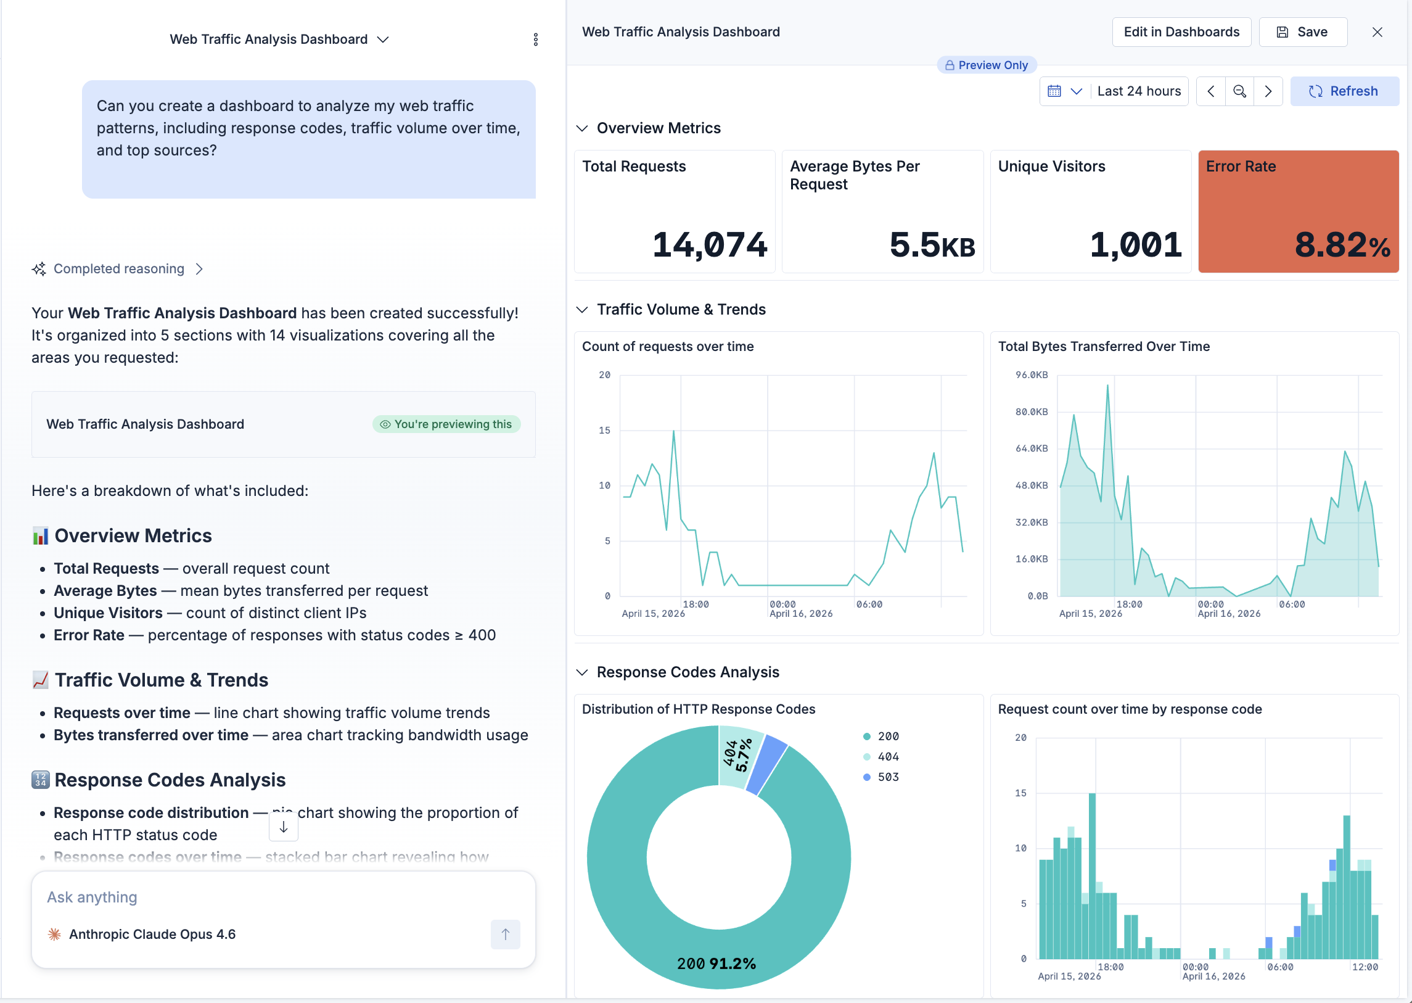Open the three-dot overflow menu in chat panel
The height and width of the screenshot is (1003, 1412).
tap(535, 39)
